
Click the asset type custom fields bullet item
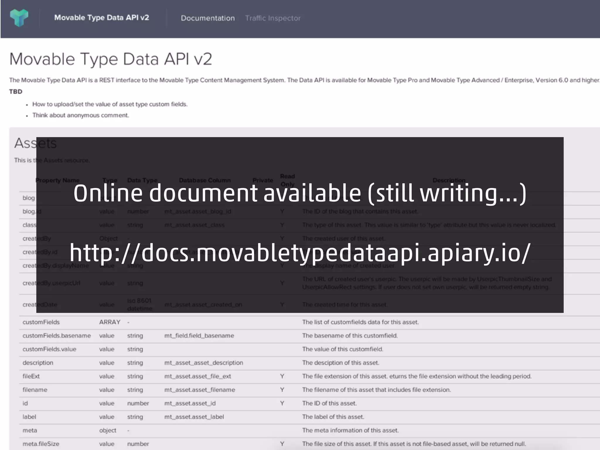coord(110,104)
